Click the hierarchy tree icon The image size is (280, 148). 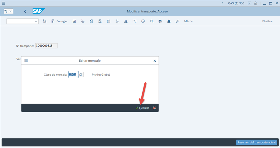[x=44, y=21]
